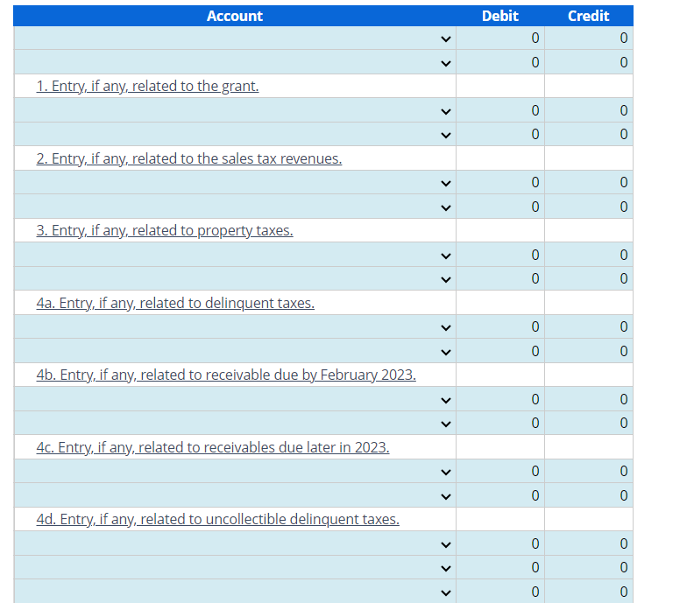Click the credit field in the first row under the header
This screenshot has width=694, height=603.
coord(589,38)
